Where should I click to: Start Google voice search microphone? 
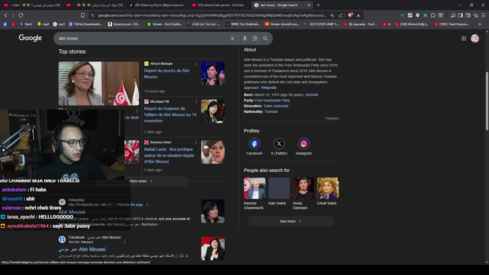tap(245, 38)
